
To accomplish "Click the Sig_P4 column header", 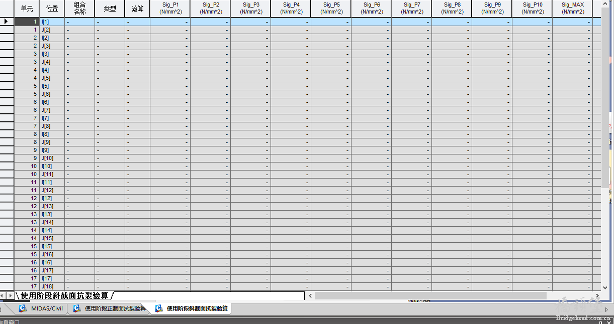I will click(291, 9).
